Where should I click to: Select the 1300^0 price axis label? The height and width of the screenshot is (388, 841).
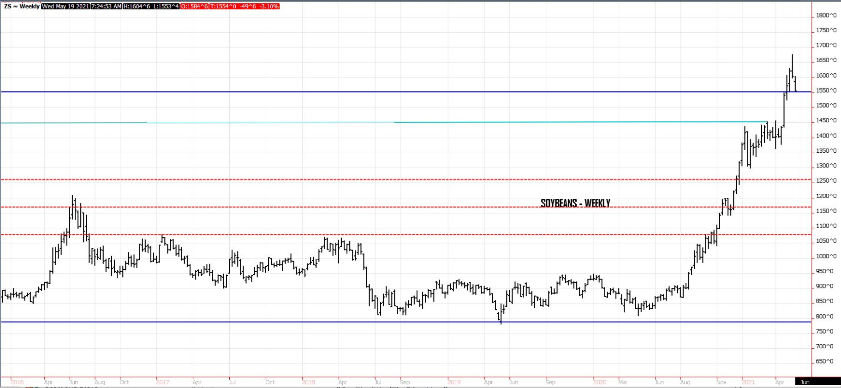(x=826, y=166)
